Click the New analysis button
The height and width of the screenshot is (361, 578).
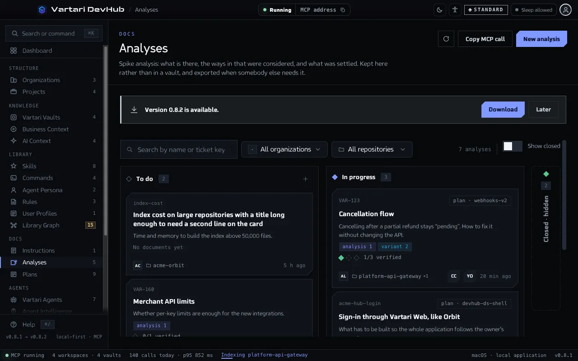[541, 39]
